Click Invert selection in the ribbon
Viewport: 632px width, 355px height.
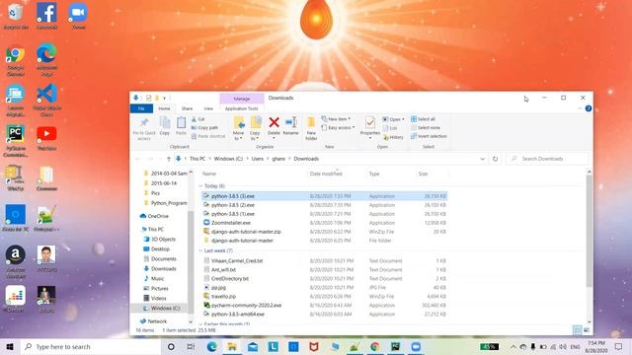(429, 136)
